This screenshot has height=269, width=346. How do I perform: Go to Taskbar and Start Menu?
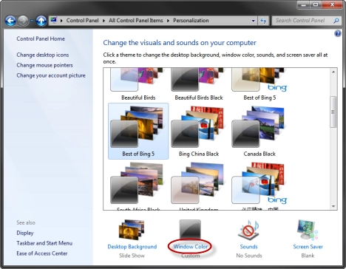click(x=44, y=243)
